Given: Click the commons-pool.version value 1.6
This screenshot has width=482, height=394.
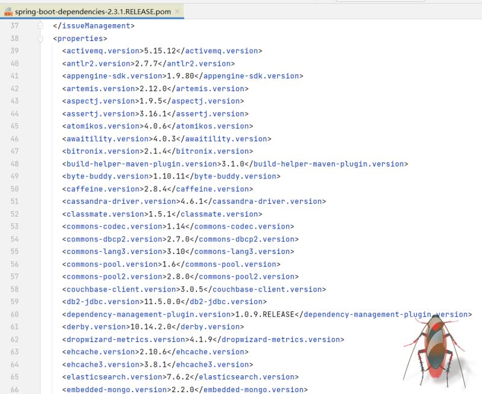Looking at the screenshot, I should pos(169,264).
